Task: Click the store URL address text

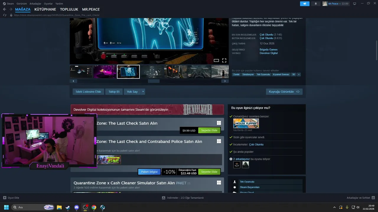Action: coord(56,15)
